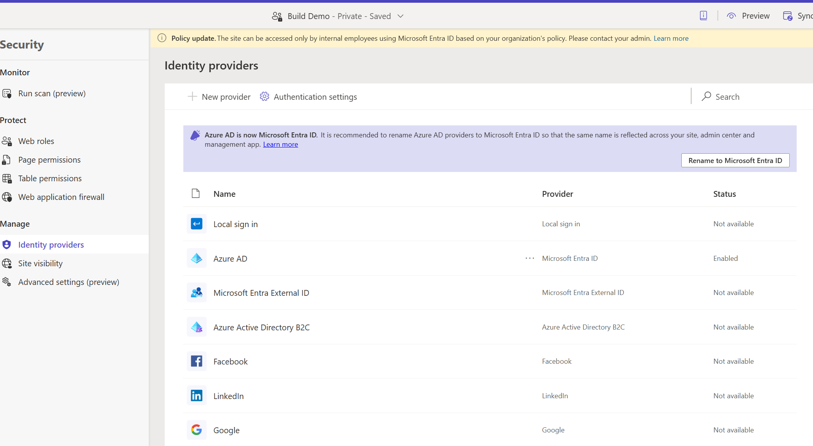Click the Preview eye icon

(x=731, y=16)
